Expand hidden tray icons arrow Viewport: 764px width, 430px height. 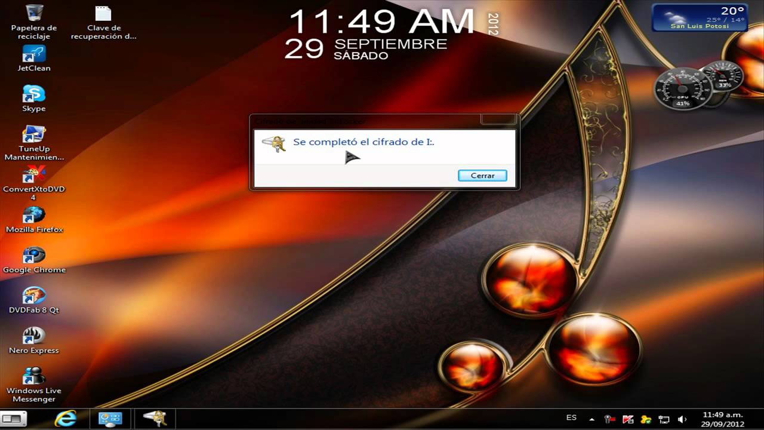(592, 419)
